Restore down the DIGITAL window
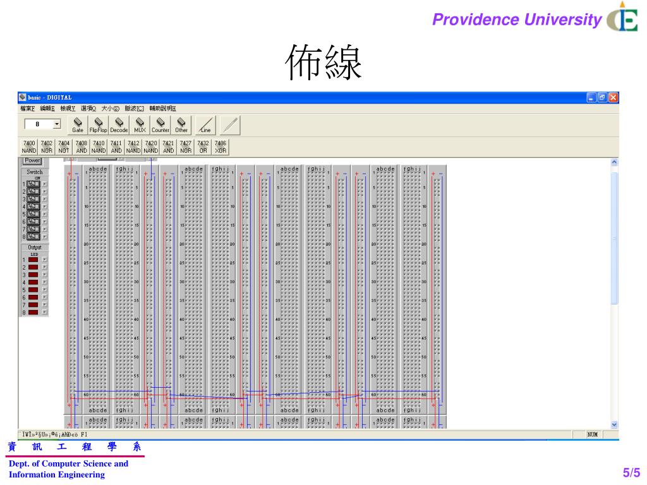 point(602,97)
